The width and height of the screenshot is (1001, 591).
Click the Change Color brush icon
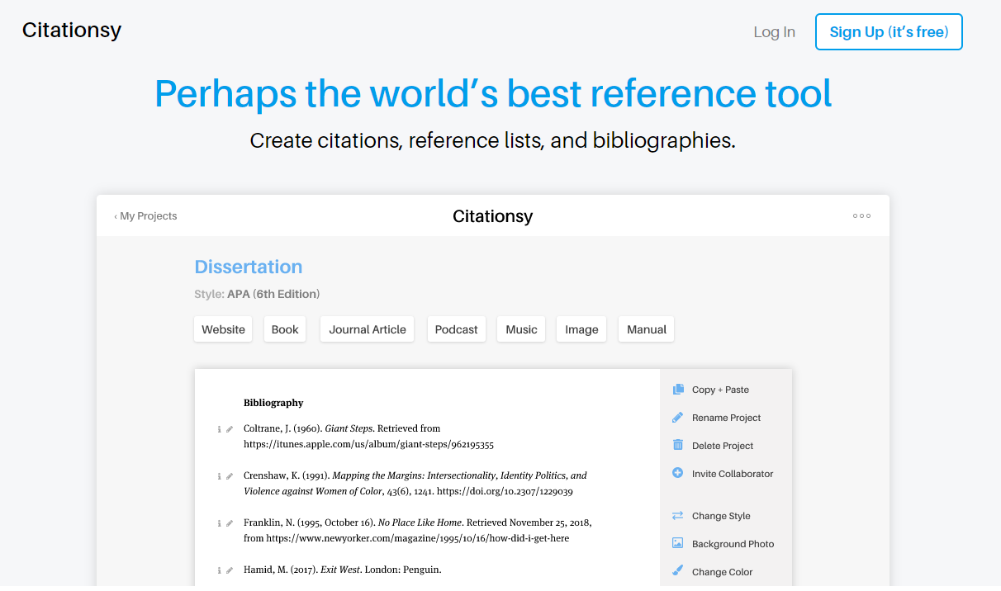(x=678, y=571)
